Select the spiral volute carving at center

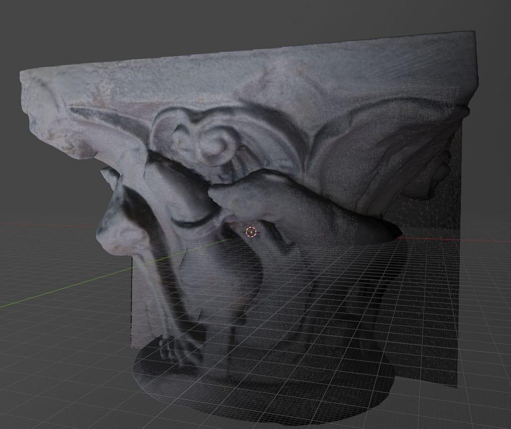(x=212, y=142)
